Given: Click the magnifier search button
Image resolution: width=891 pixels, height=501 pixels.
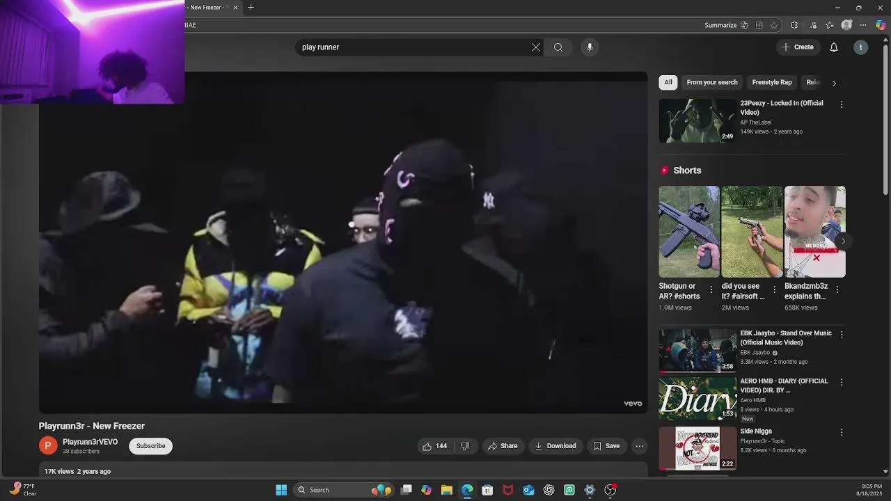Looking at the screenshot, I should [x=558, y=47].
